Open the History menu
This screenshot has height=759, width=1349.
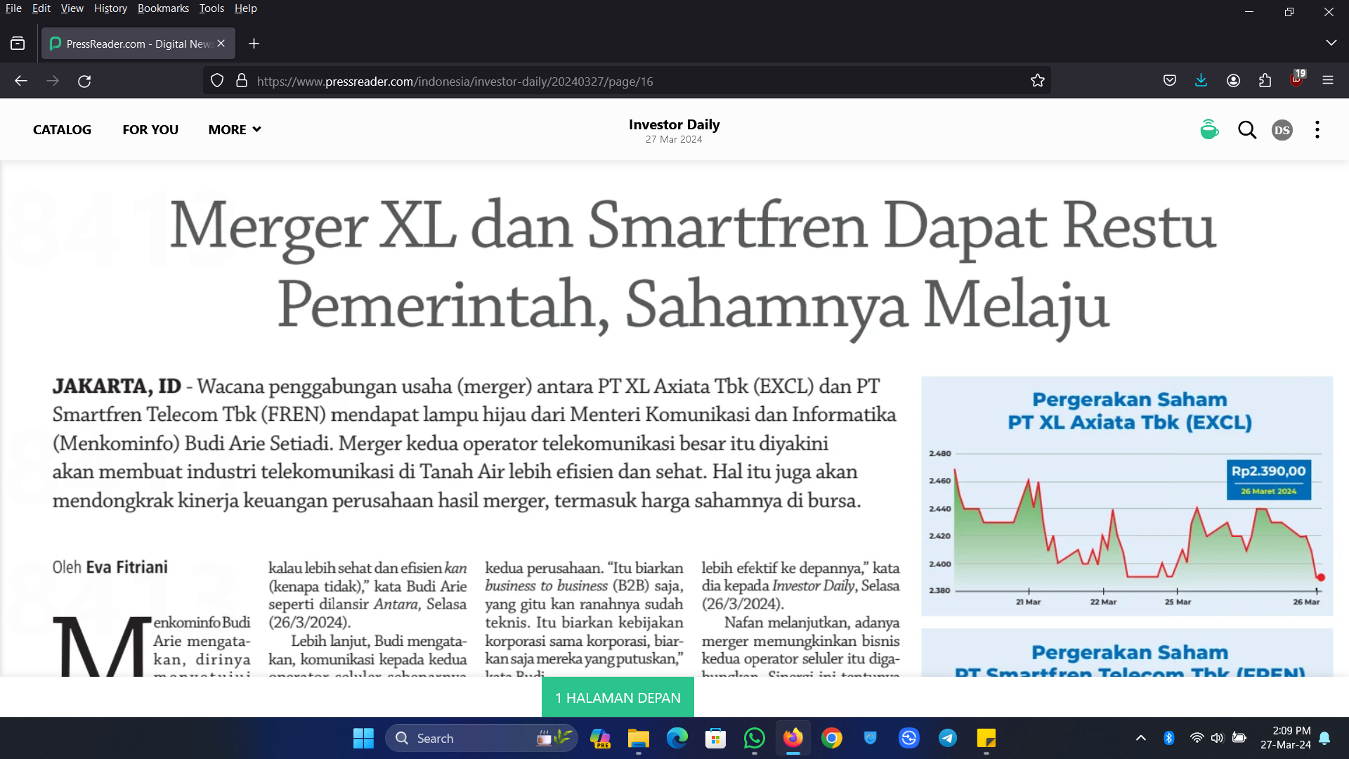tap(110, 8)
